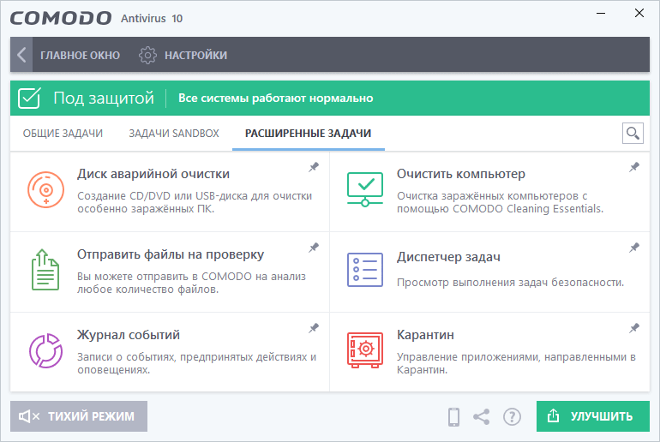Go to ГЛАВНОЕ ОКНО

pos(80,55)
